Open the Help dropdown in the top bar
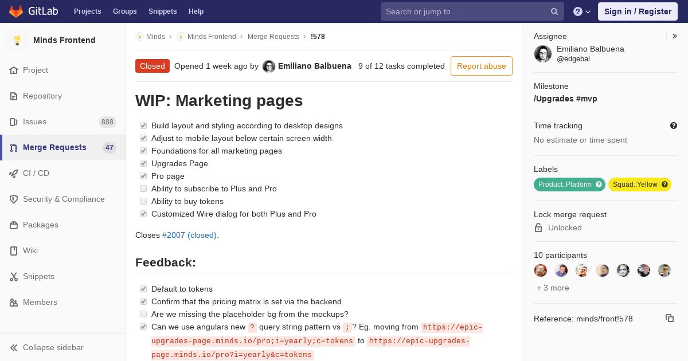Screen dimensions: 688x361 [582, 11]
